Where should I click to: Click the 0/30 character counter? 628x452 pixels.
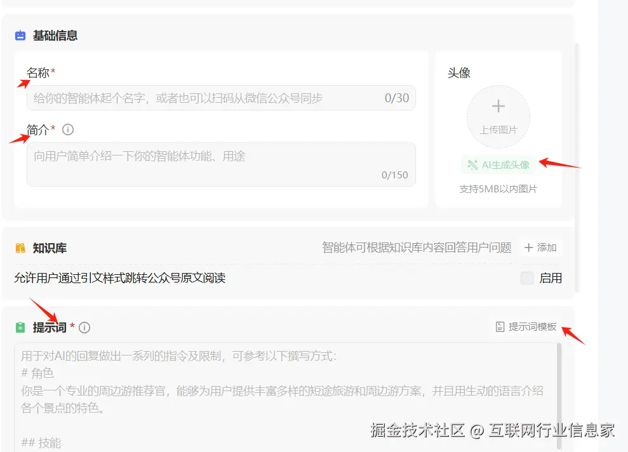(x=397, y=98)
